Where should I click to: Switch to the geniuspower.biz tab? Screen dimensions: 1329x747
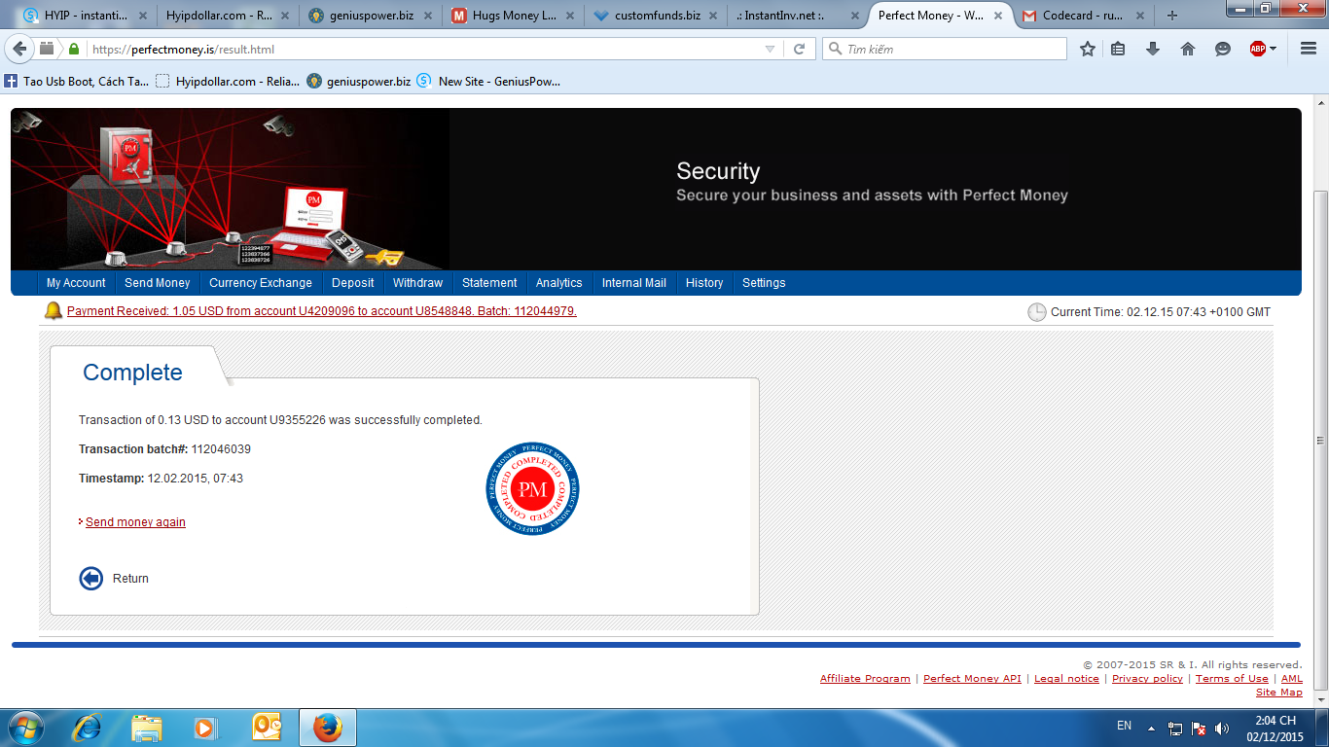(370, 16)
